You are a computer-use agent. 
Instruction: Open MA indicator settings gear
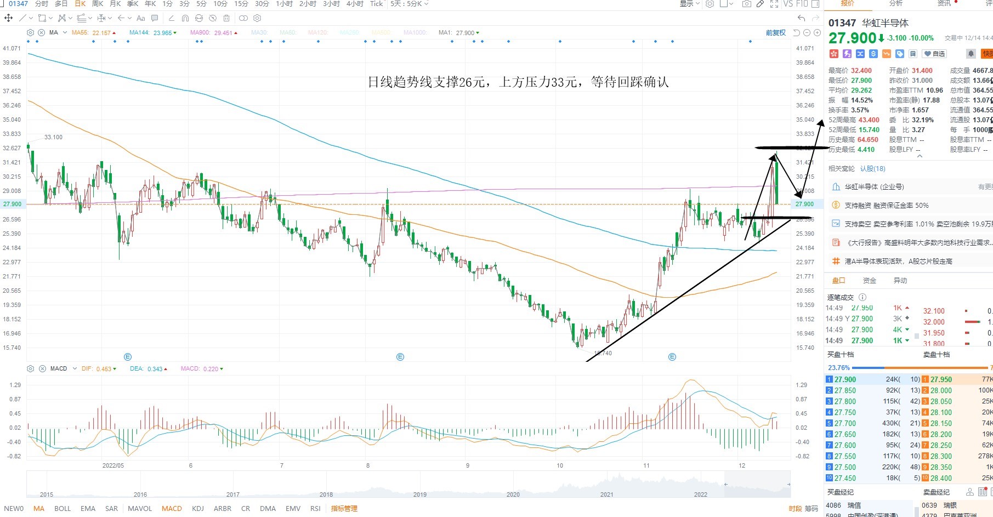pos(30,32)
